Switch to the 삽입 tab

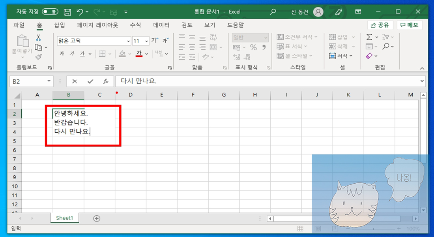[x=60, y=25]
